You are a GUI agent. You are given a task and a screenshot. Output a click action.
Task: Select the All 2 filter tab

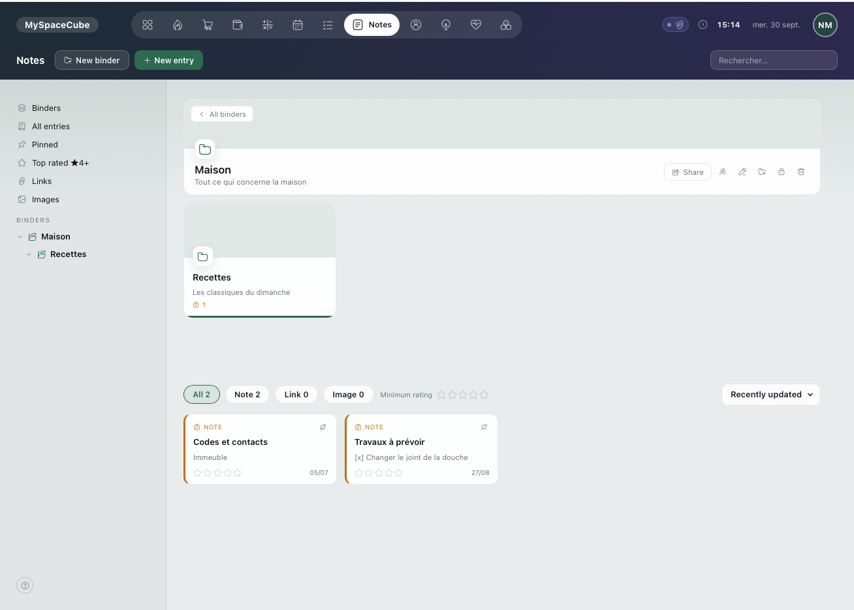[202, 395]
